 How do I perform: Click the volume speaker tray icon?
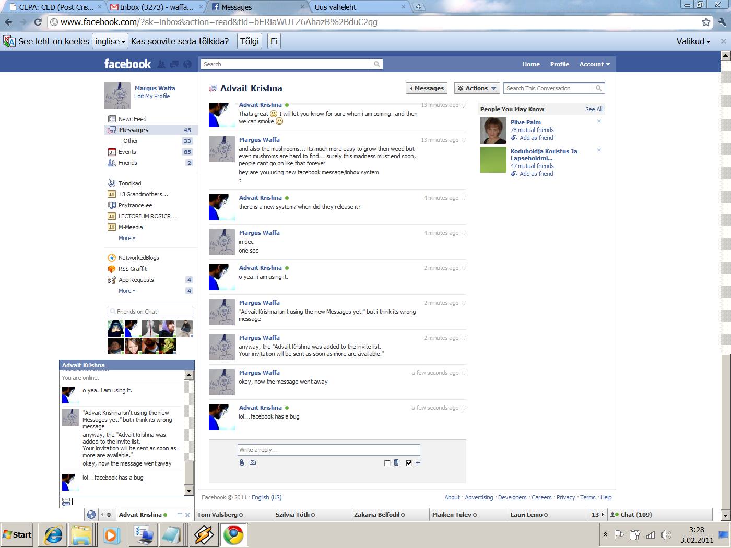pyautogui.click(x=666, y=535)
